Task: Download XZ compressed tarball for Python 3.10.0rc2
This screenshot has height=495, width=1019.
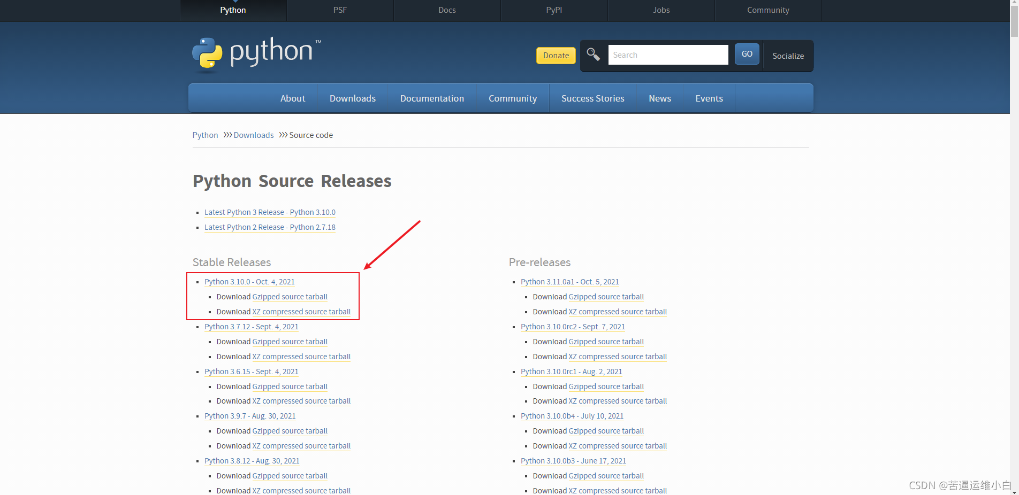Action: pyautogui.click(x=618, y=357)
